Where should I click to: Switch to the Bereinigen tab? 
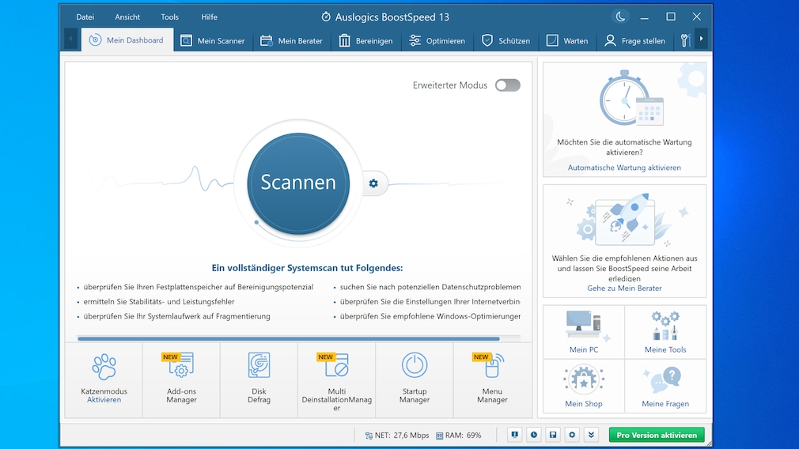click(365, 40)
